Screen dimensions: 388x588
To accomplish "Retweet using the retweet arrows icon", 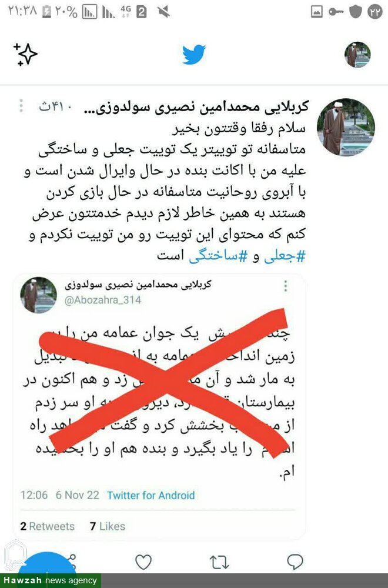I will pyautogui.click(x=219, y=563).
